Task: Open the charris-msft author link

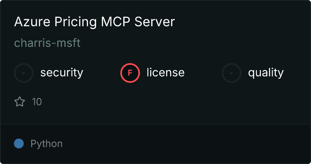Action: click(47, 43)
